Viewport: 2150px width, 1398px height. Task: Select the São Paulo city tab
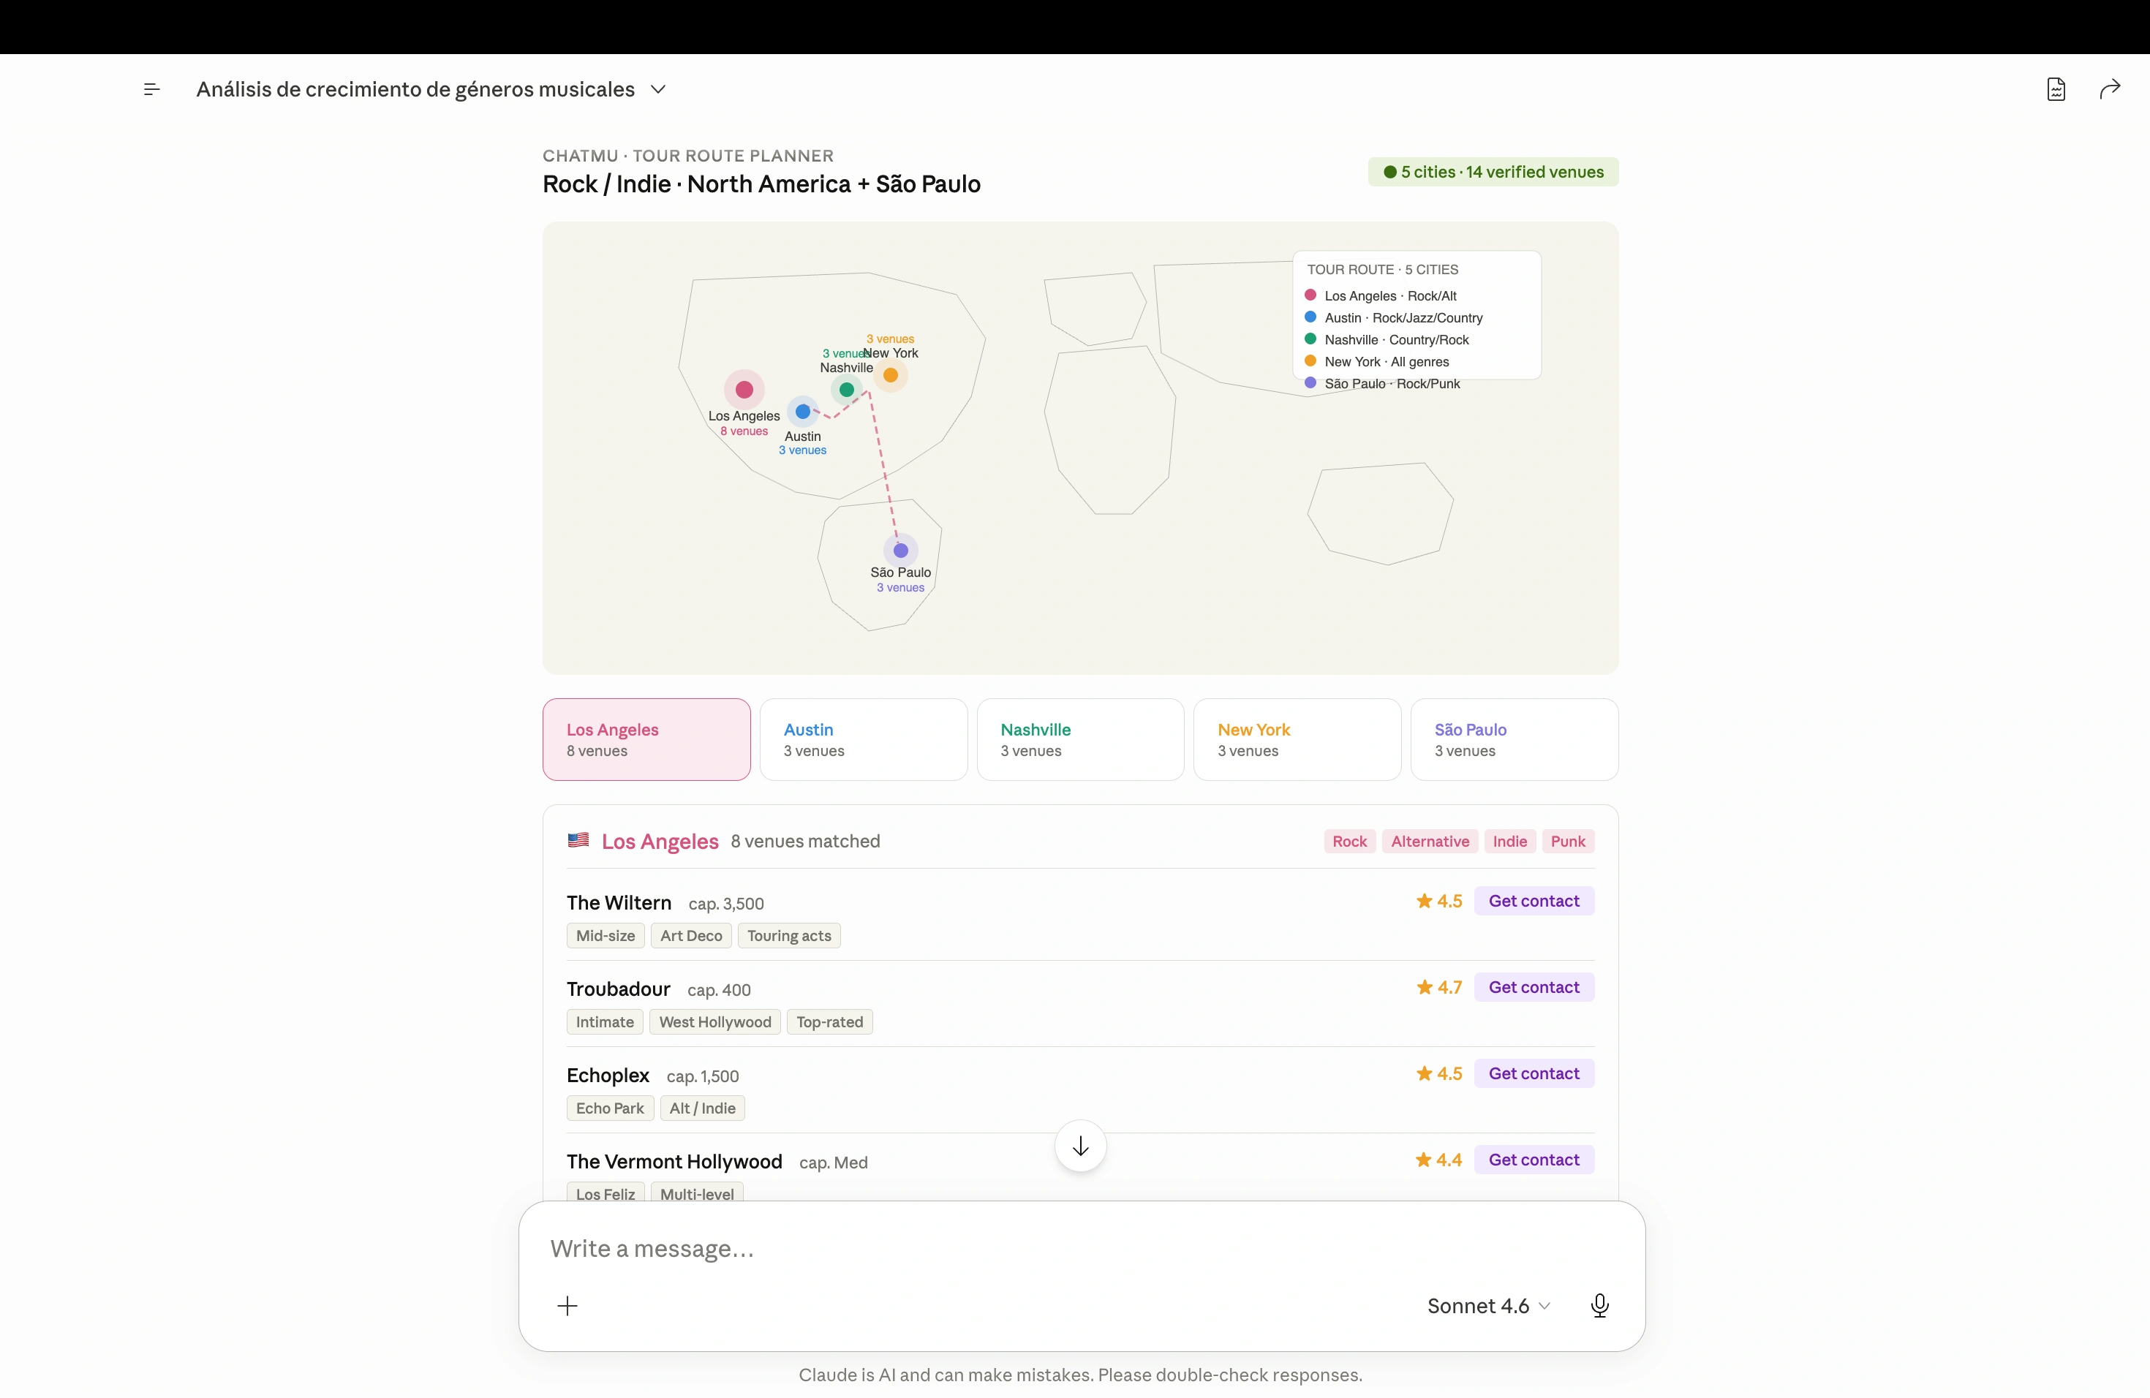1514,740
